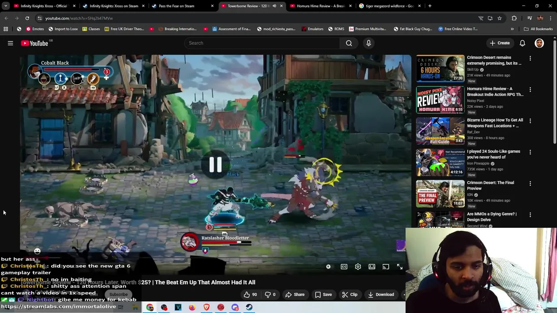Screen dimensions: 557x313
Task: Click the Create button
Action: (x=499, y=43)
